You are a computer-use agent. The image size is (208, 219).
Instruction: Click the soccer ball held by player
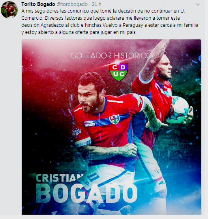click(x=179, y=110)
